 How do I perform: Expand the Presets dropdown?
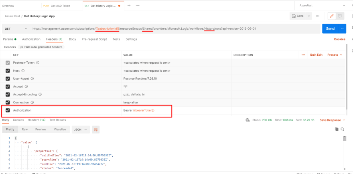coord(335,55)
